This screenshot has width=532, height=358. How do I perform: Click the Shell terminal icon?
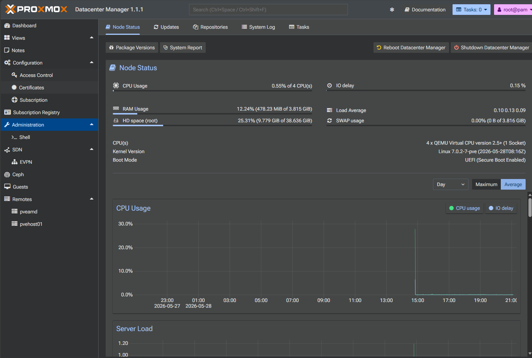(14, 137)
